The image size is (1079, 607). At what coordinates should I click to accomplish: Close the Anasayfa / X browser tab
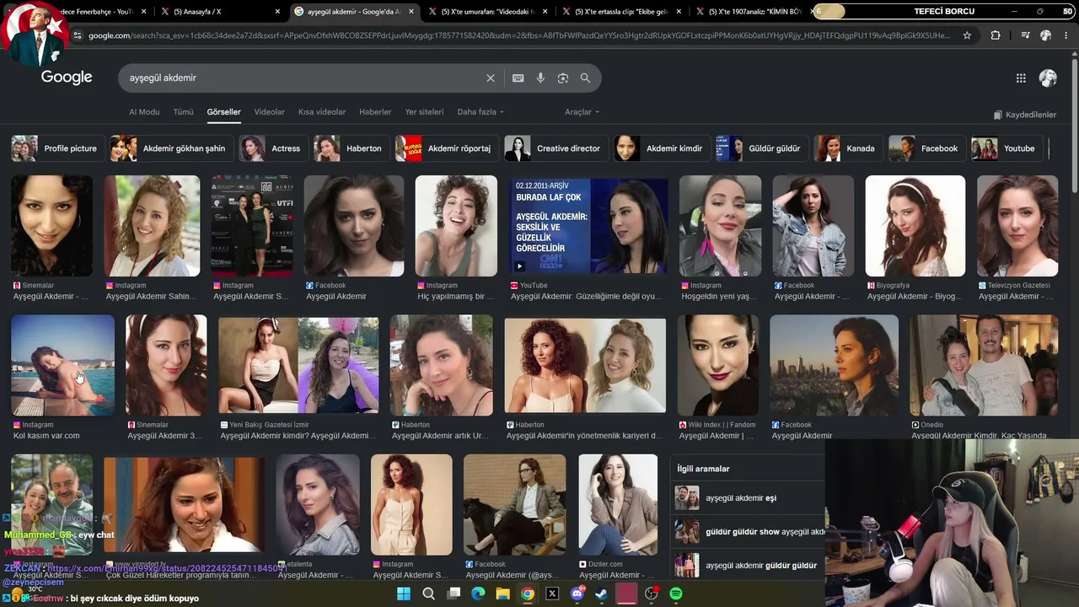coord(277,12)
